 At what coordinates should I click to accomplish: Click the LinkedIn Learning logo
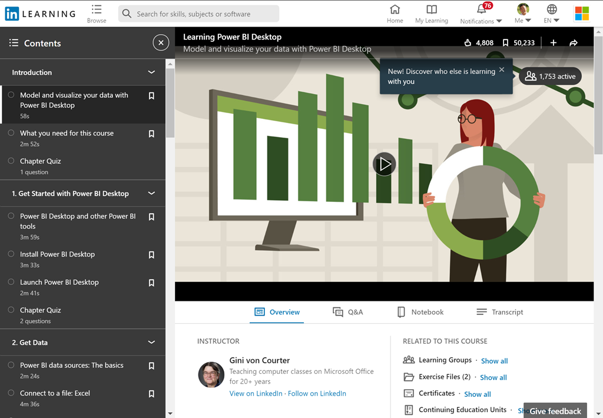pyautogui.click(x=40, y=14)
